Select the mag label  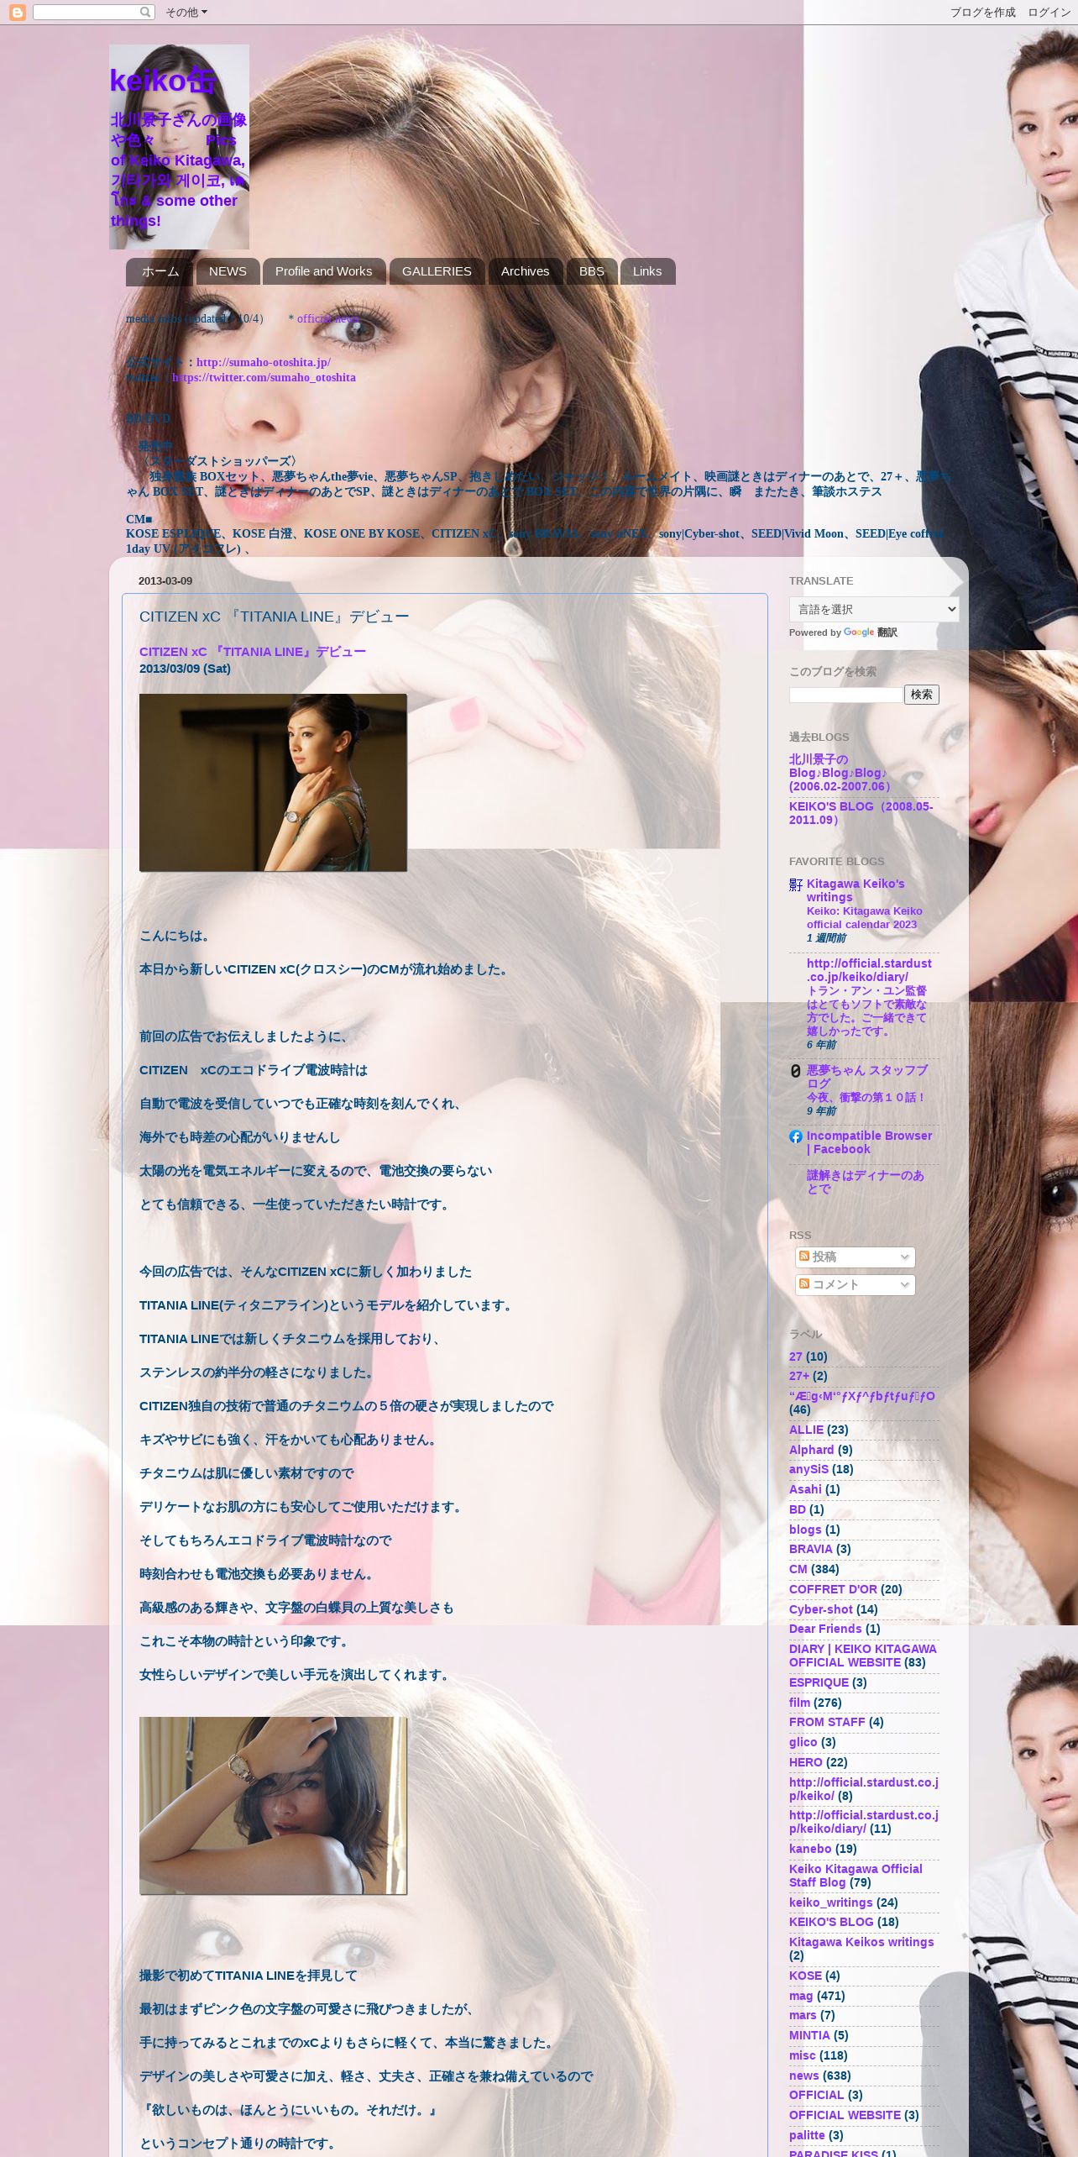[801, 1996]
